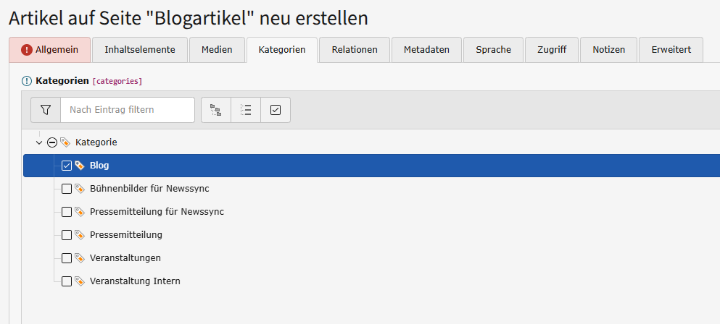720x324 pixels.
Task: Toggle show-only-checked entries button
Action: point(276,110)
